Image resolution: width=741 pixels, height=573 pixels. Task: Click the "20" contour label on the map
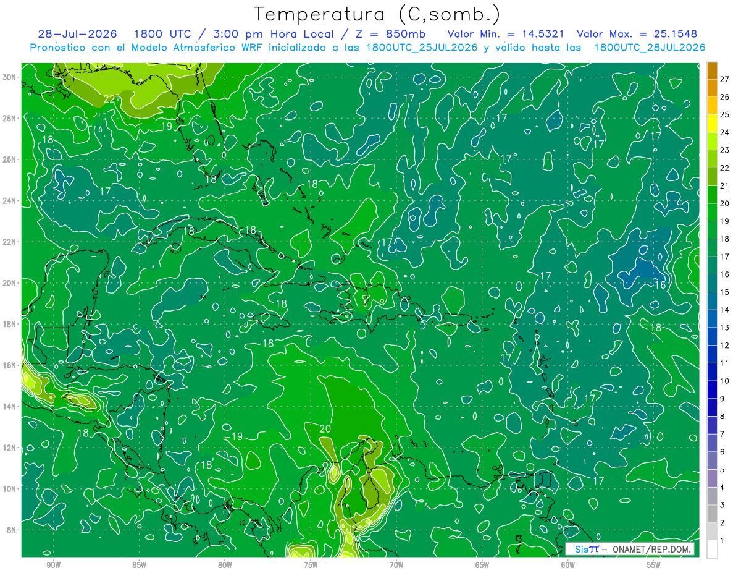(326, 429)
